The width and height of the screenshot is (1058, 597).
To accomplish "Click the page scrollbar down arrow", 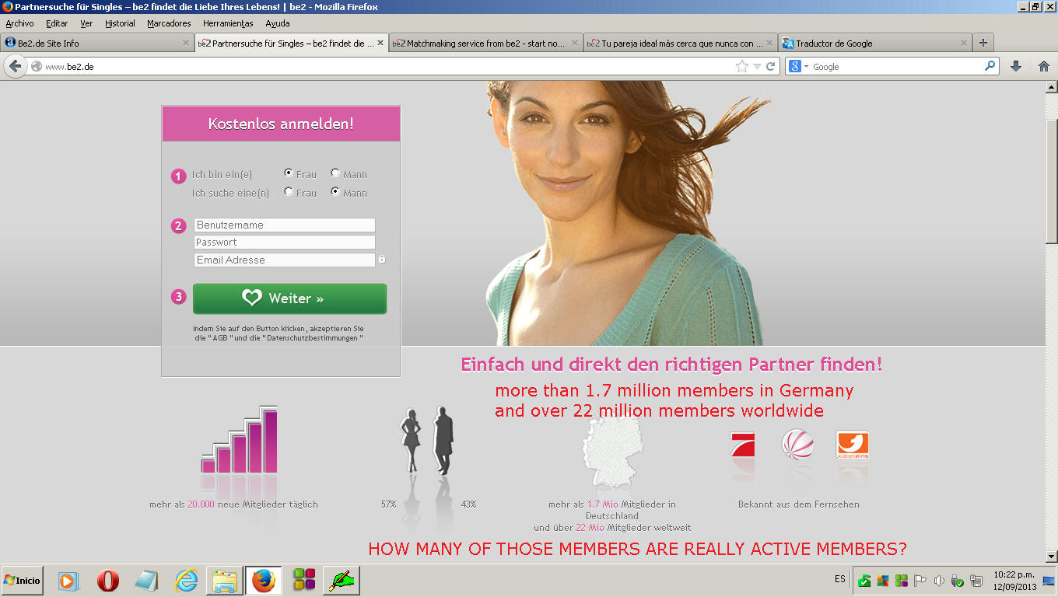I will coord(1051,556).
